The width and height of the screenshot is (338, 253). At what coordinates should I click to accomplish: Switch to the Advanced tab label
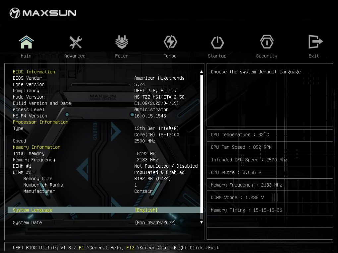(x=75, y=56)
